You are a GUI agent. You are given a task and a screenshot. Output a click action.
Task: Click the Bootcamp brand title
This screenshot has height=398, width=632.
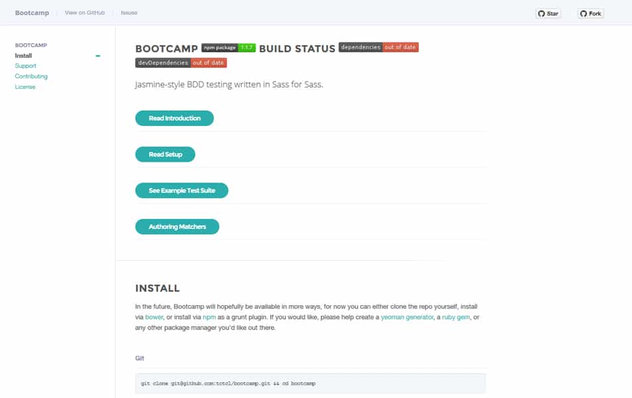point(31,12)
